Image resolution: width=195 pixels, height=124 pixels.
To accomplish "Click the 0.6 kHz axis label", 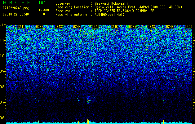I will [x=2, y=118].
